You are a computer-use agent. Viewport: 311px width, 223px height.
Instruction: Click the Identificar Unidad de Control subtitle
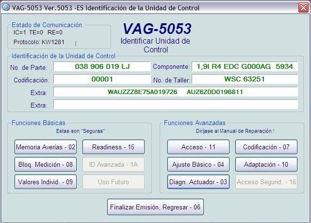[155, 45]
